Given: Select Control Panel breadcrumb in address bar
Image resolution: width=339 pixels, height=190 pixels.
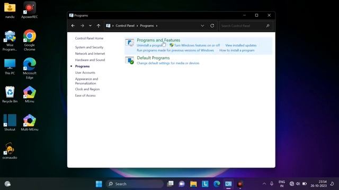Looking at the screenshot, I should (125, 26).
